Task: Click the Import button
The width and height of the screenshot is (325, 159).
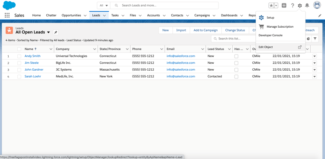Action: [x=181, y=30]
